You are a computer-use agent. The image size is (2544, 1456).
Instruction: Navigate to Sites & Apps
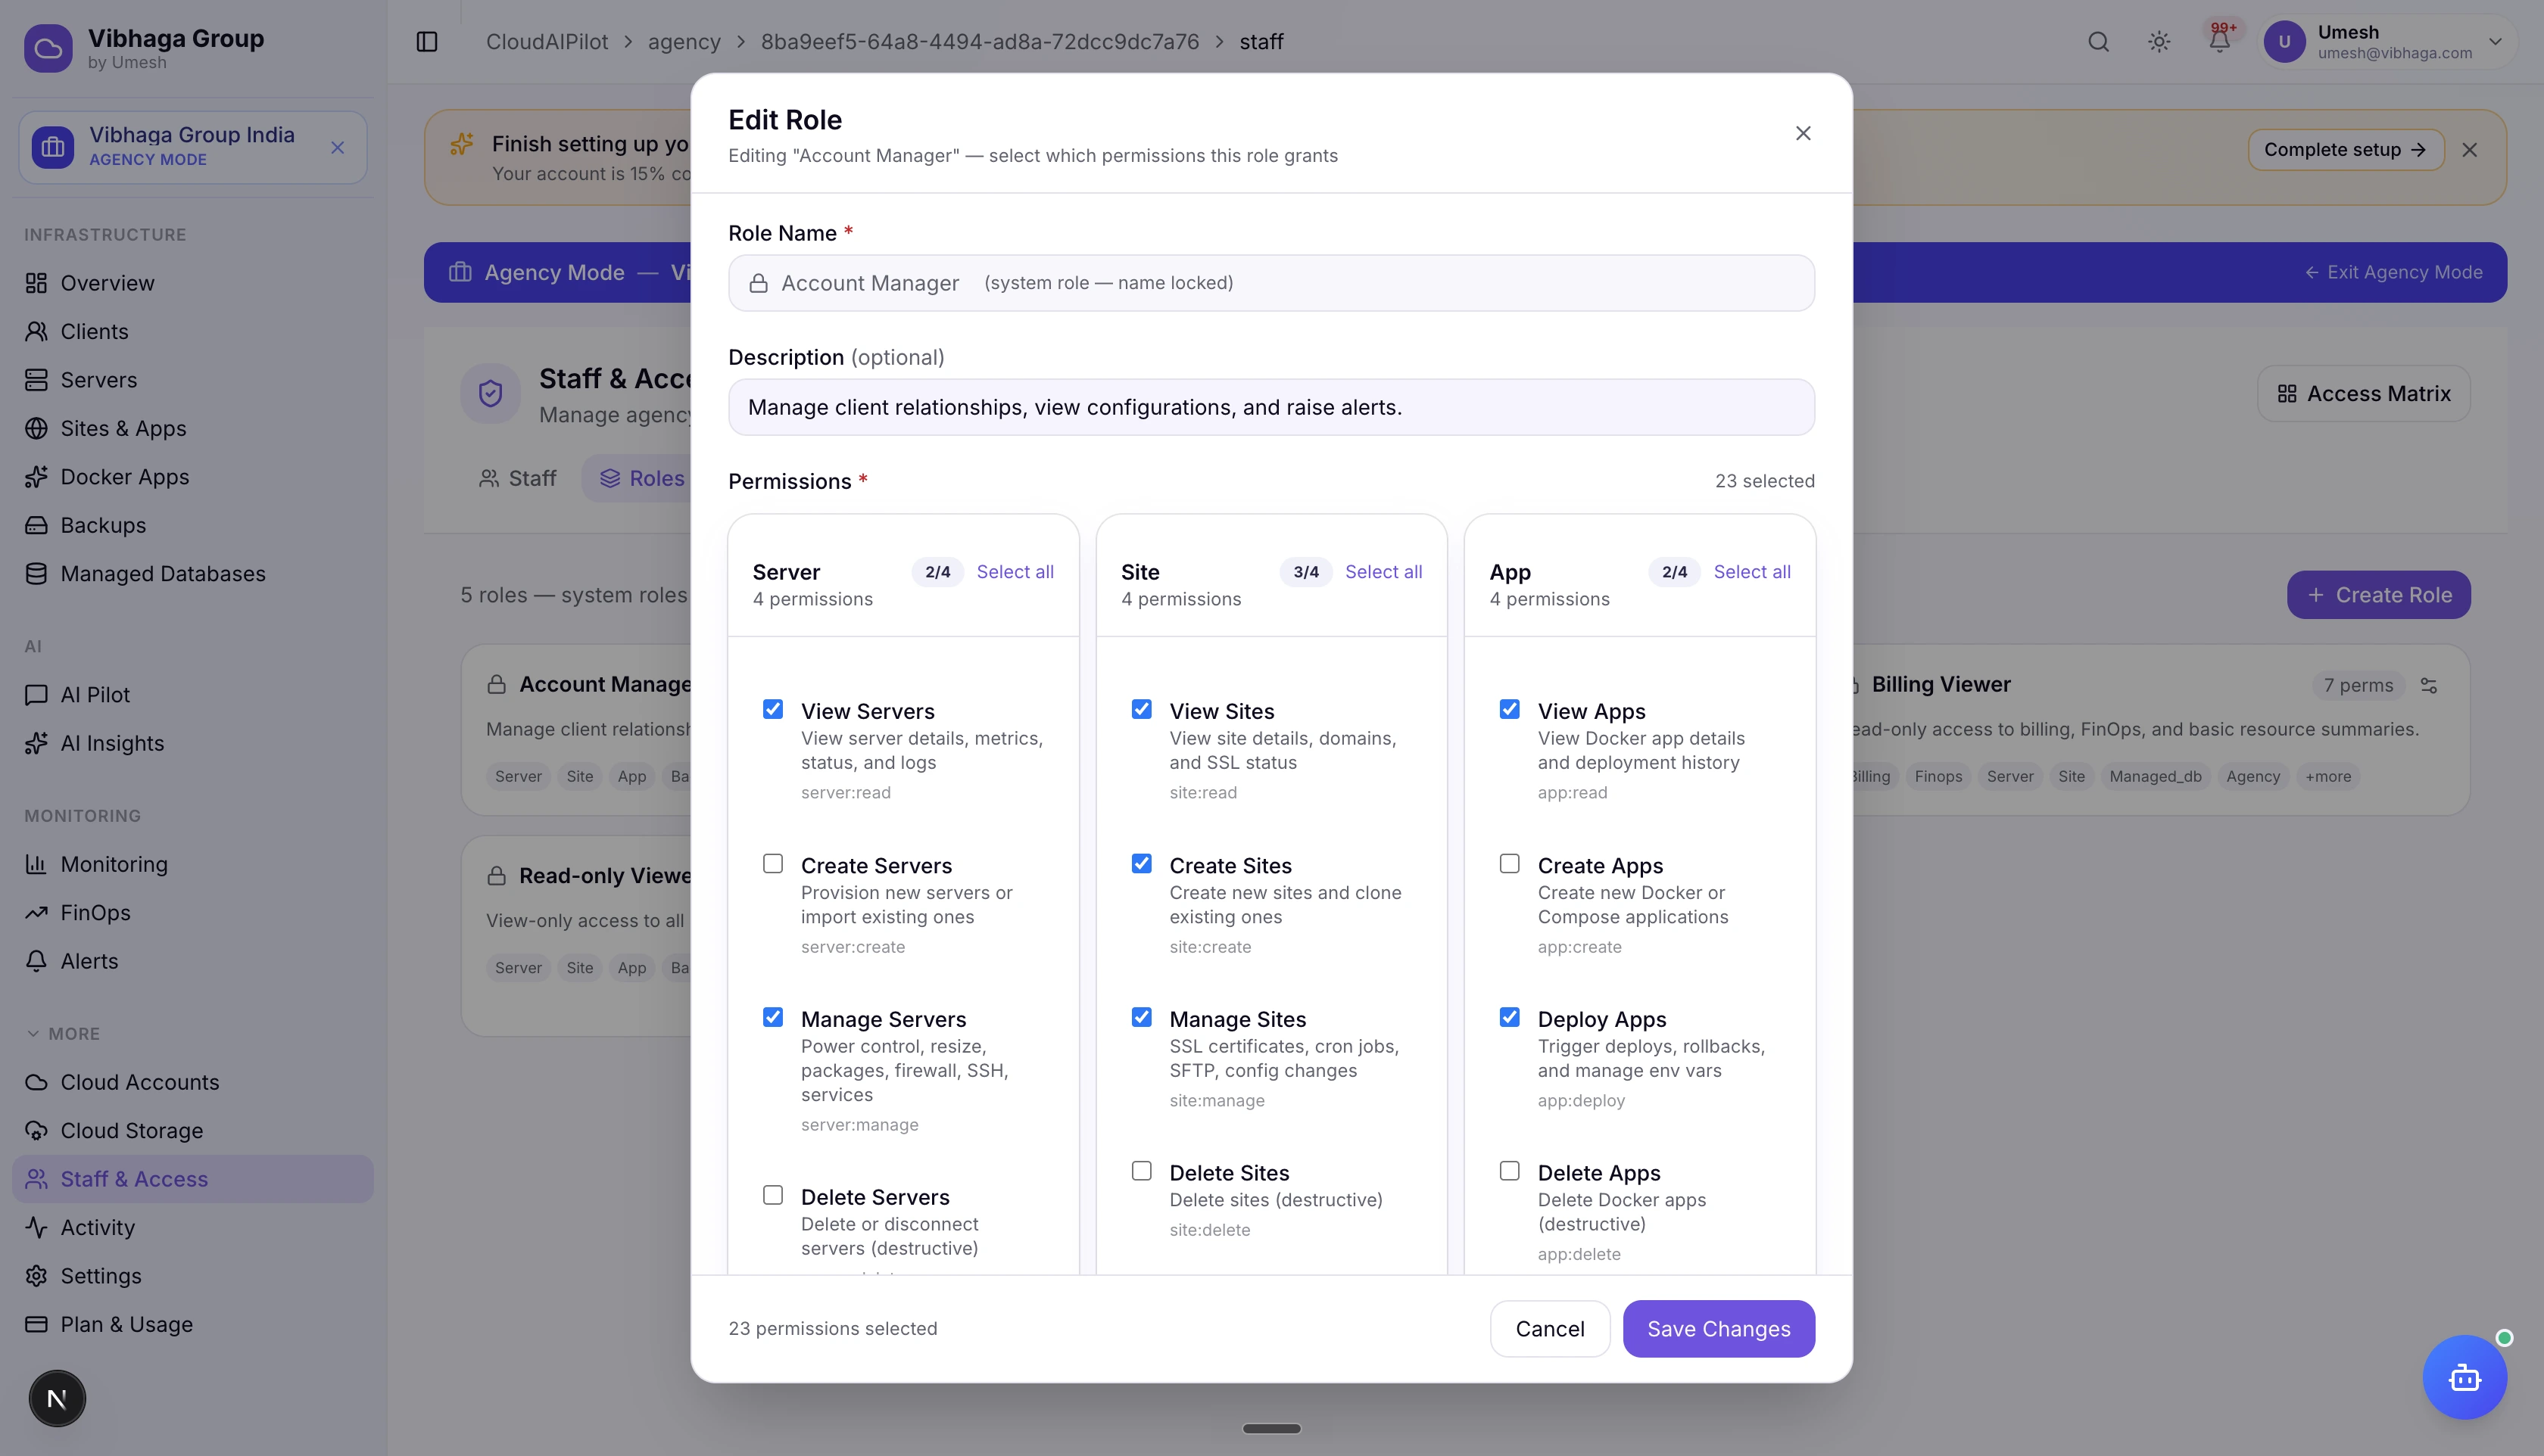click(x=193, y=428)
